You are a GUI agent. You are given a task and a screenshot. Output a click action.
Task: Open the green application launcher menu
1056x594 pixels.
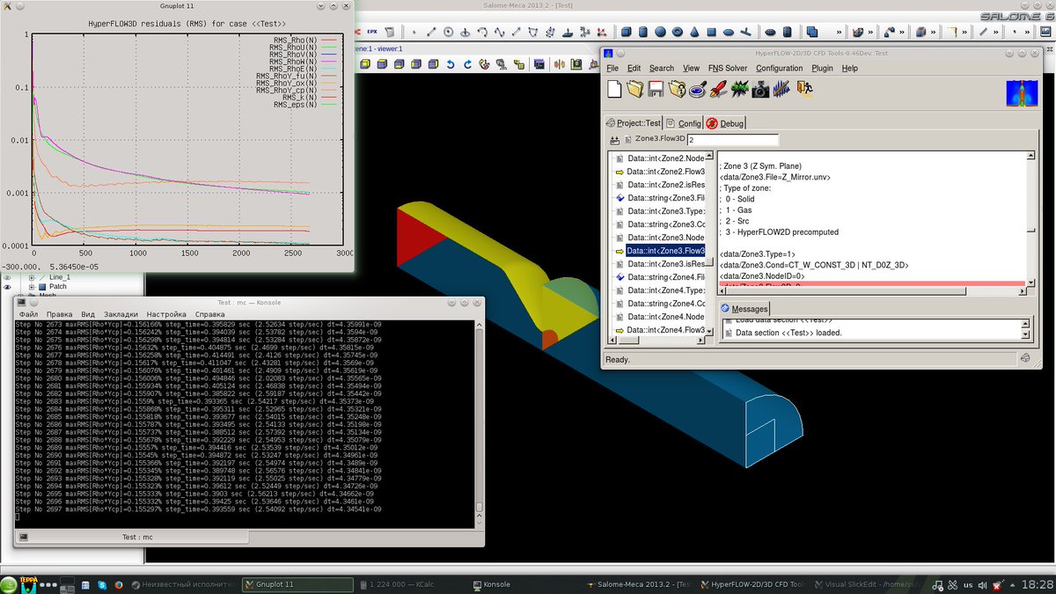[x=10, y=584]
